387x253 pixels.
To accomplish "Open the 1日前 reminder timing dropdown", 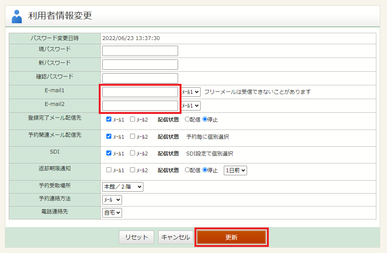I will (235, 170).
